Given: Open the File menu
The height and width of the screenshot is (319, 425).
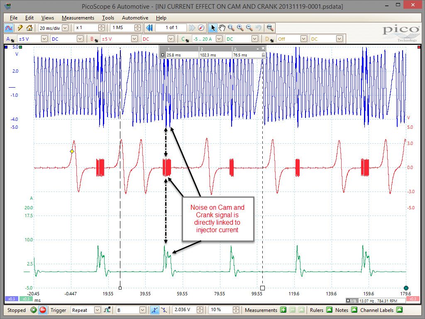Looking at the screenshot, I should (x=14, y=17).
